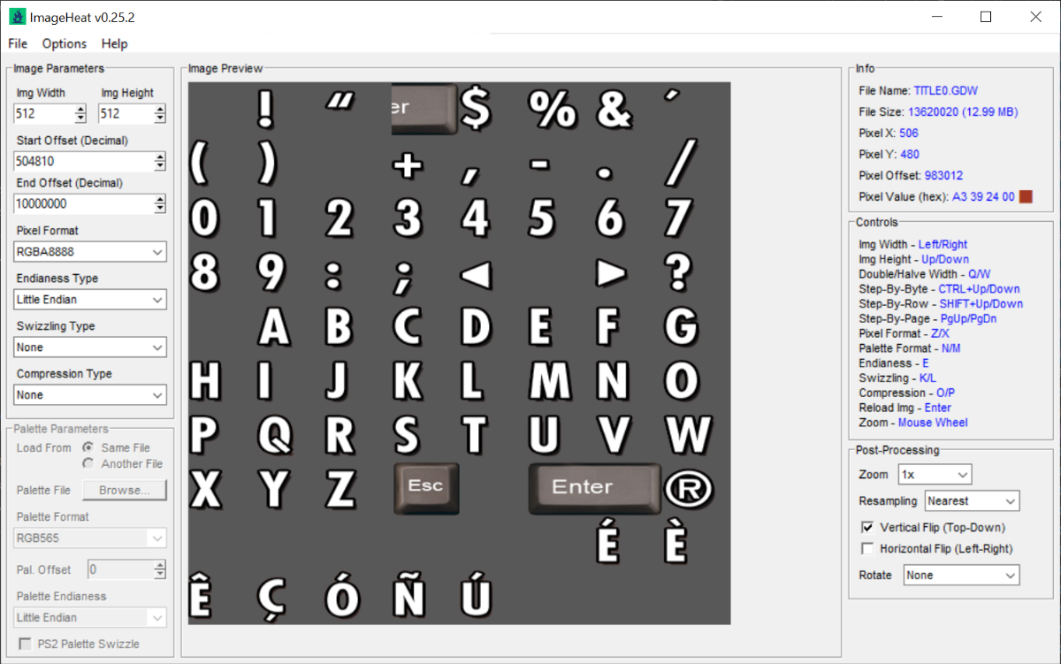Open the Help menu
This screenshot has height=664, width=1061.
pos(114,43)
